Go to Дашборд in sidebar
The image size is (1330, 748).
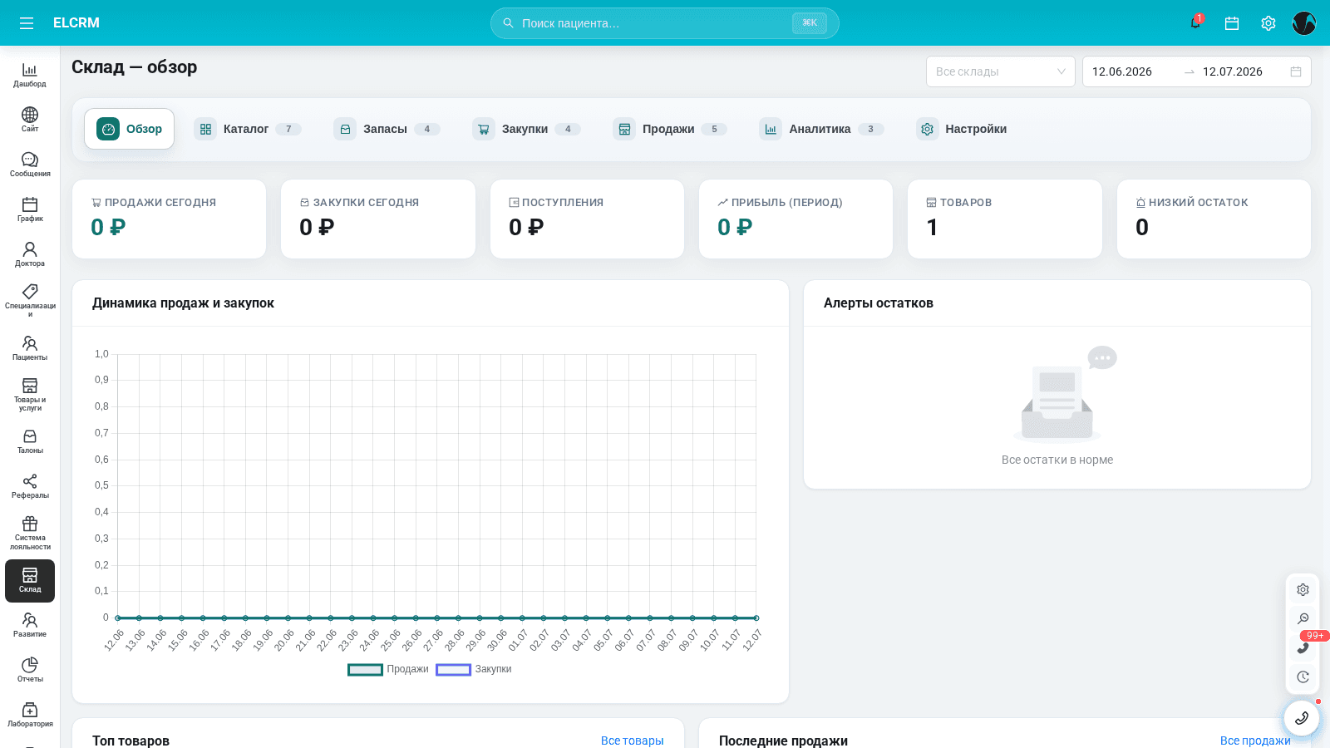point(30,75)
